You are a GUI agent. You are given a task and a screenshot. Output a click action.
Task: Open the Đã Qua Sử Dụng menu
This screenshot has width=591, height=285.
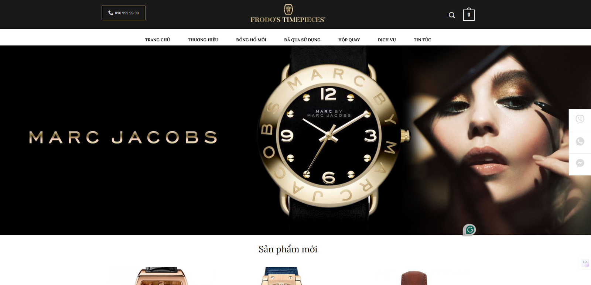point(302,40)
